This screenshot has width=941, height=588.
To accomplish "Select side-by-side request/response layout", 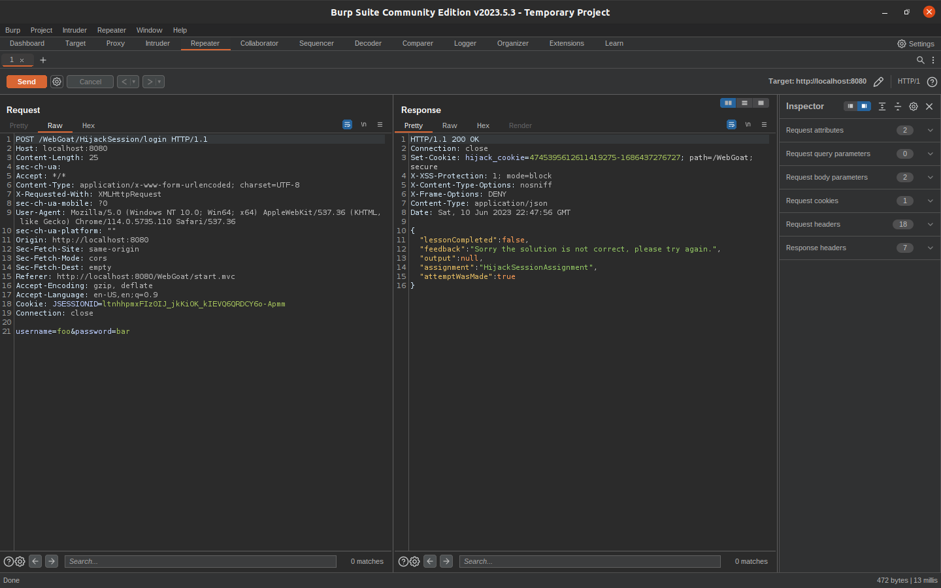I will [x=728, y=103].
